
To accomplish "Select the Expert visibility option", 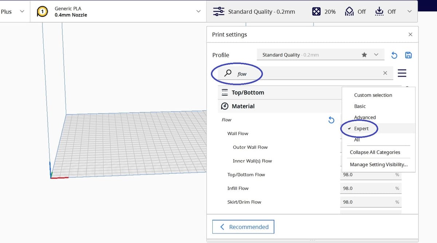I will pyautogui.click(x=361, y=128).
